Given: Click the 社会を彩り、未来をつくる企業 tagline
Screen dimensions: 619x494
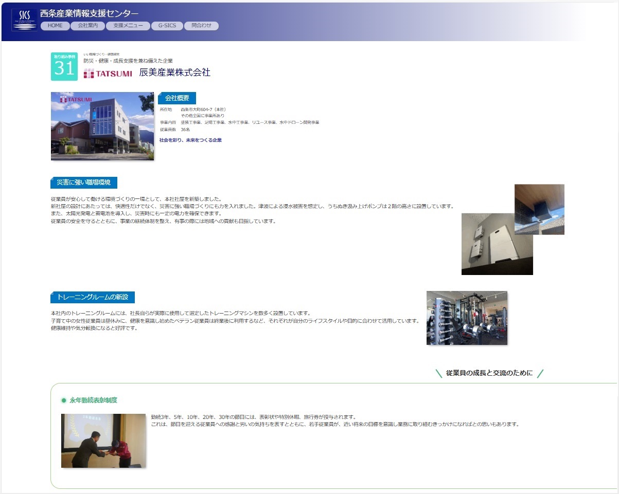Looking at the screenshot, I should click(x=190, y=140).
